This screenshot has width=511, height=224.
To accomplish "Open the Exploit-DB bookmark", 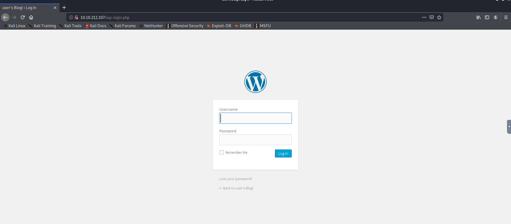I will 219,26.
